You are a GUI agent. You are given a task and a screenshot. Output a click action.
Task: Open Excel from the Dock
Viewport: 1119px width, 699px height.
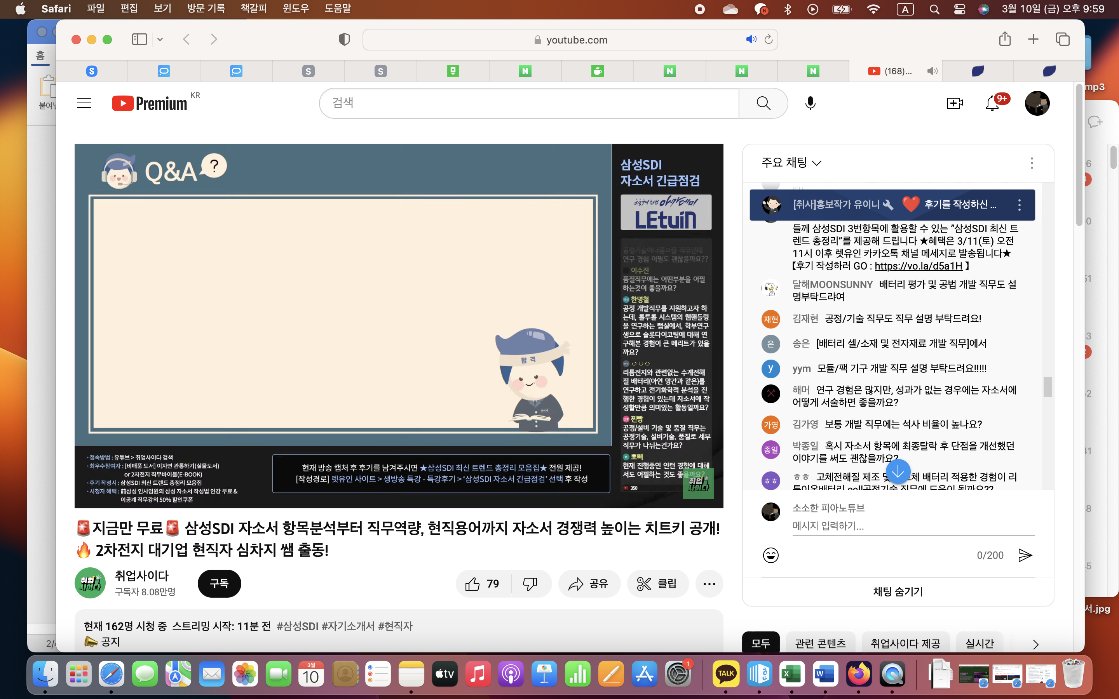[x=792, y=674]
